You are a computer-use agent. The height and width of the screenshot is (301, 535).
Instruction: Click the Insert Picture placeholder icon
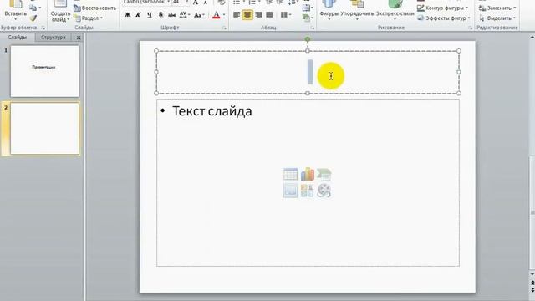[x=290, y=191]
